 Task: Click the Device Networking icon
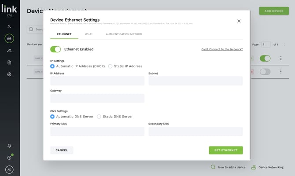pos(254,167)
